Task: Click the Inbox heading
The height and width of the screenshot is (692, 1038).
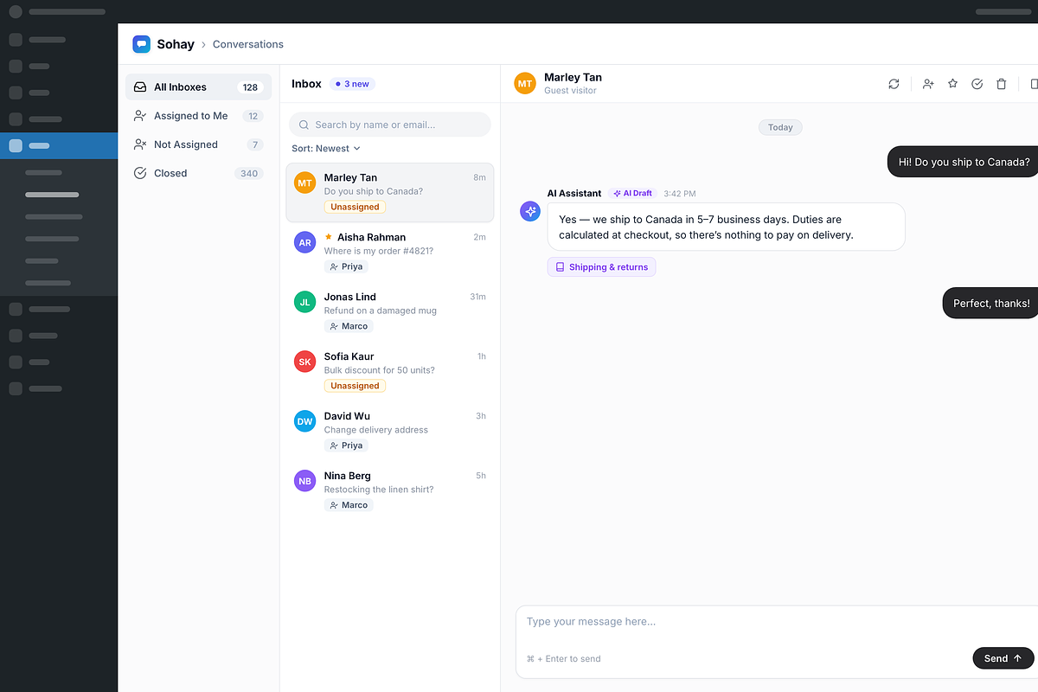Action: pos(306,84)
